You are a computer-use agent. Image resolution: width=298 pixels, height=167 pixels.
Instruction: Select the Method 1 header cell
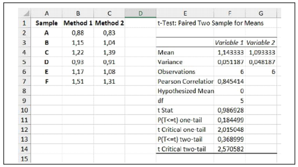pos(78,23)
